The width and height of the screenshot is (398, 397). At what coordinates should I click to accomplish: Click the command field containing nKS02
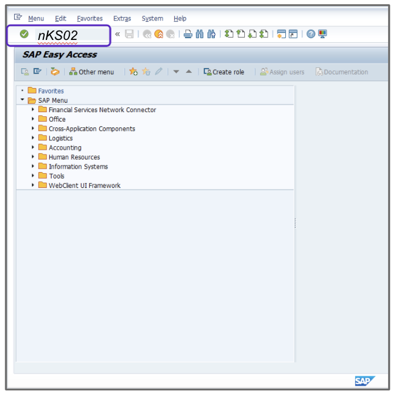pyautogui.click(x=70, y=35)
